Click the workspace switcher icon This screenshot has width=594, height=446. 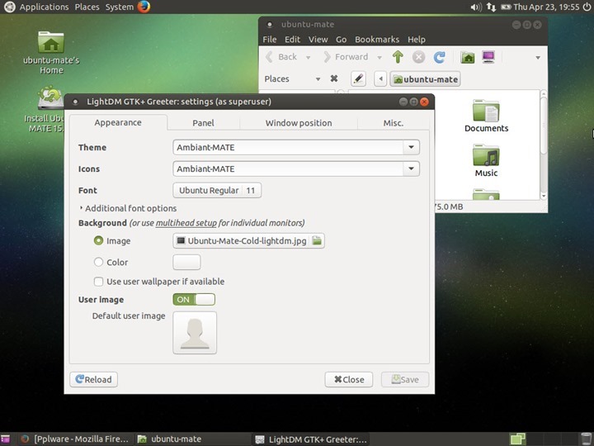pyautogui.click(x=517, y=439)
